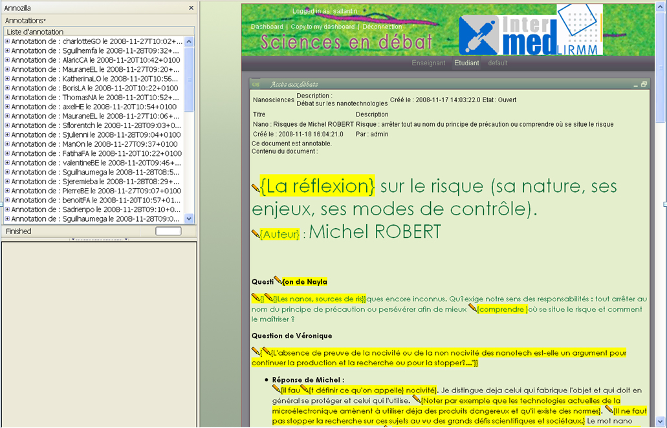Click the Déconnection link

382,27
